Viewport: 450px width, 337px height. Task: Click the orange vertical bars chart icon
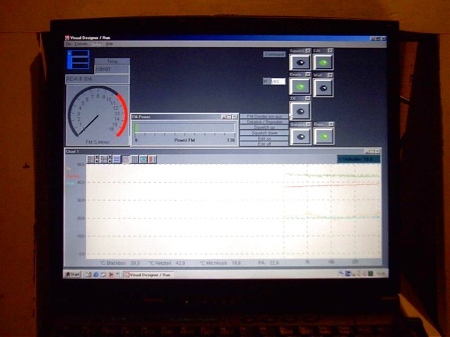(152, 159)
